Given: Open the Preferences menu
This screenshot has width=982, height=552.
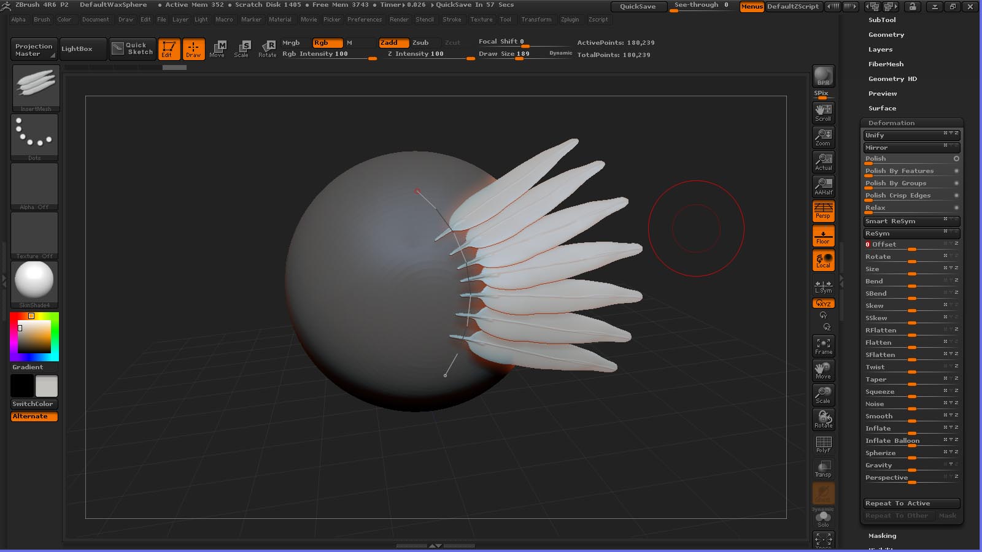Looking at the screenshot, I should point(365,20).
